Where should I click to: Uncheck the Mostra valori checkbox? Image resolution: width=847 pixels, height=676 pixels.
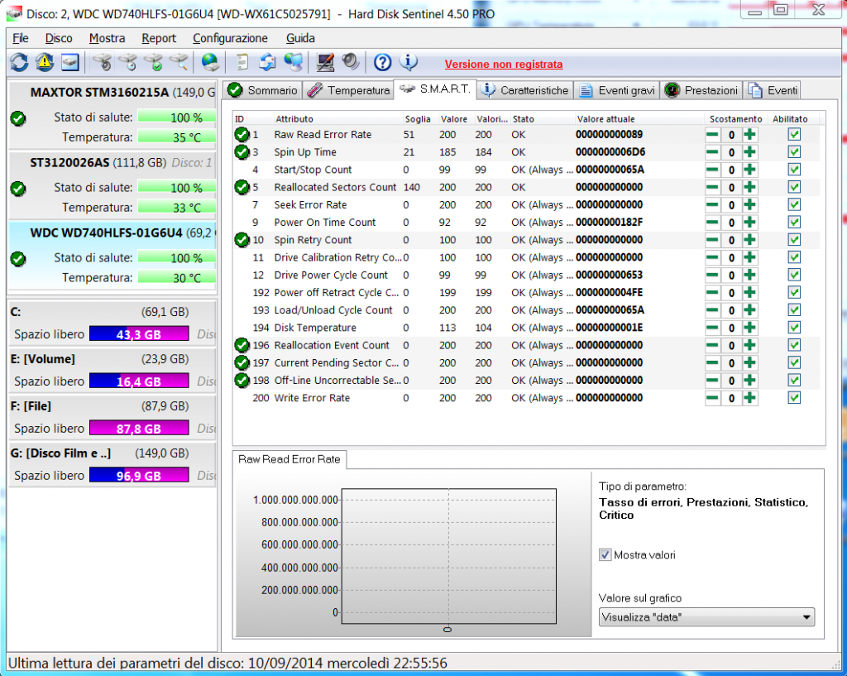coord(605,555)
